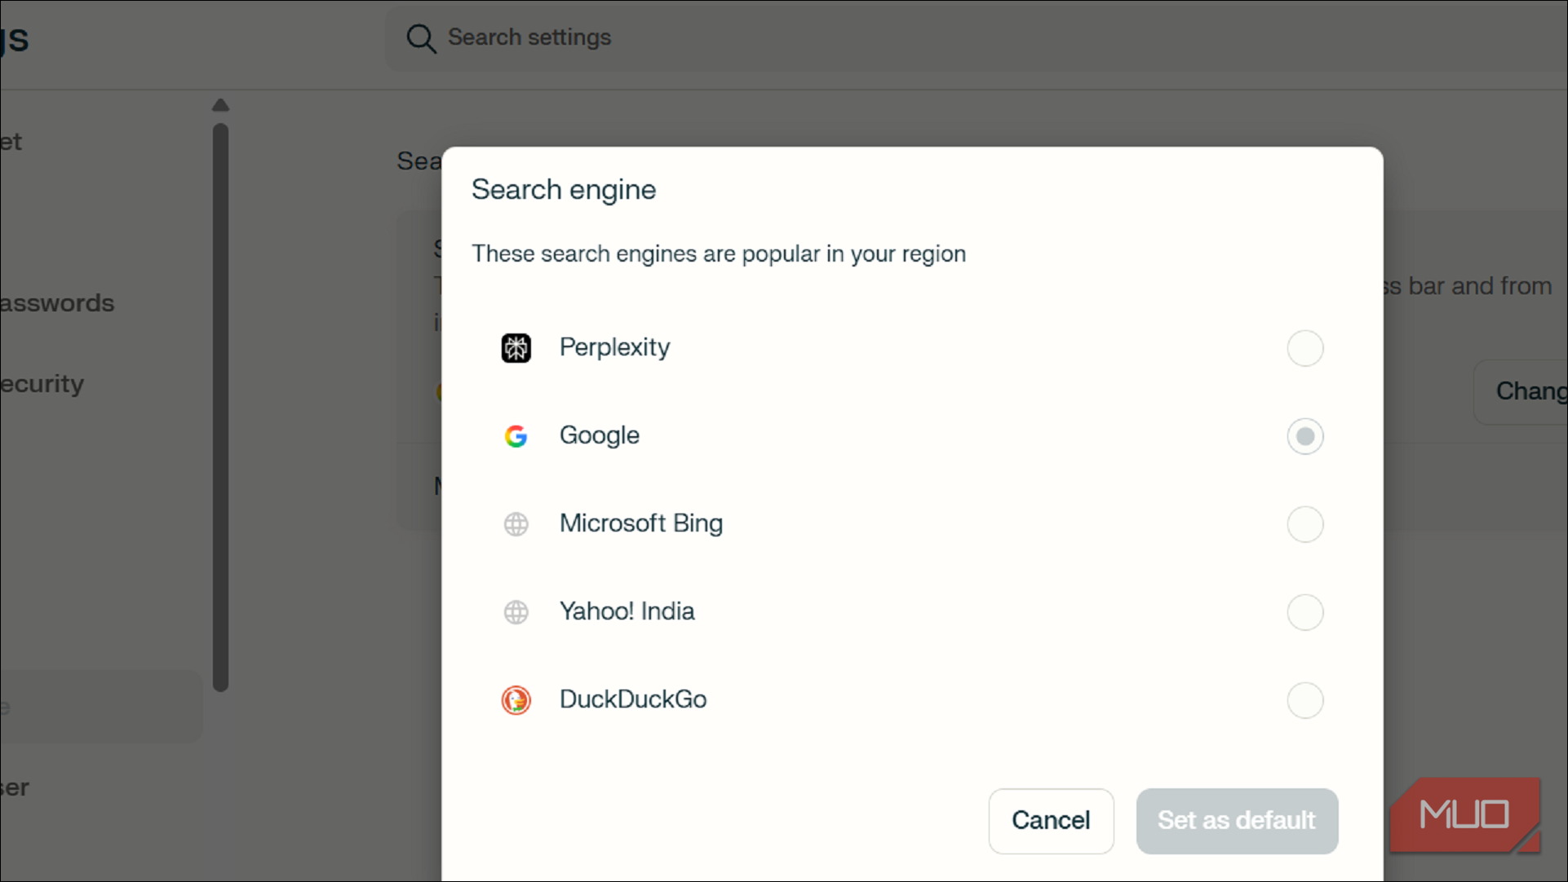Choose the Microsoft Bing label text
The image size is (1568, 882).
641,523
